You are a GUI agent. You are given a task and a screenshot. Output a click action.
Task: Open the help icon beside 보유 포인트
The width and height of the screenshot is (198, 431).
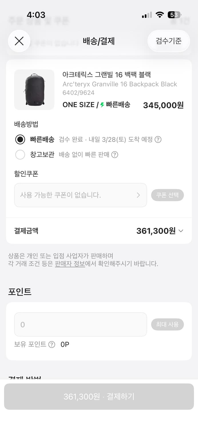pyautogui.click(x=52, y=344)
